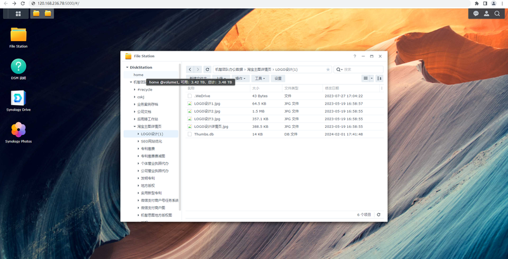Click the 大小 size column header
This screenshot has height=259, width=508.
pos(256,88)
